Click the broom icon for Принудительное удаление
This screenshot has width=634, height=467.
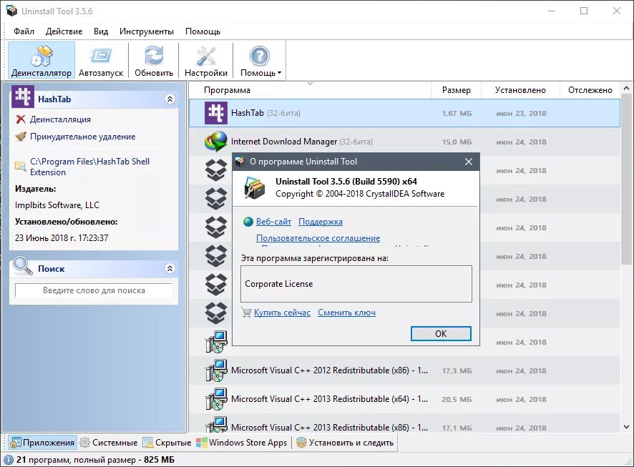click(21, 137)
